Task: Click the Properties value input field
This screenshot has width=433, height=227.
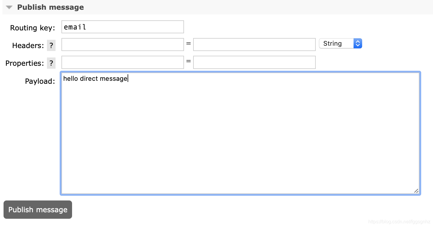Action: 254,62
